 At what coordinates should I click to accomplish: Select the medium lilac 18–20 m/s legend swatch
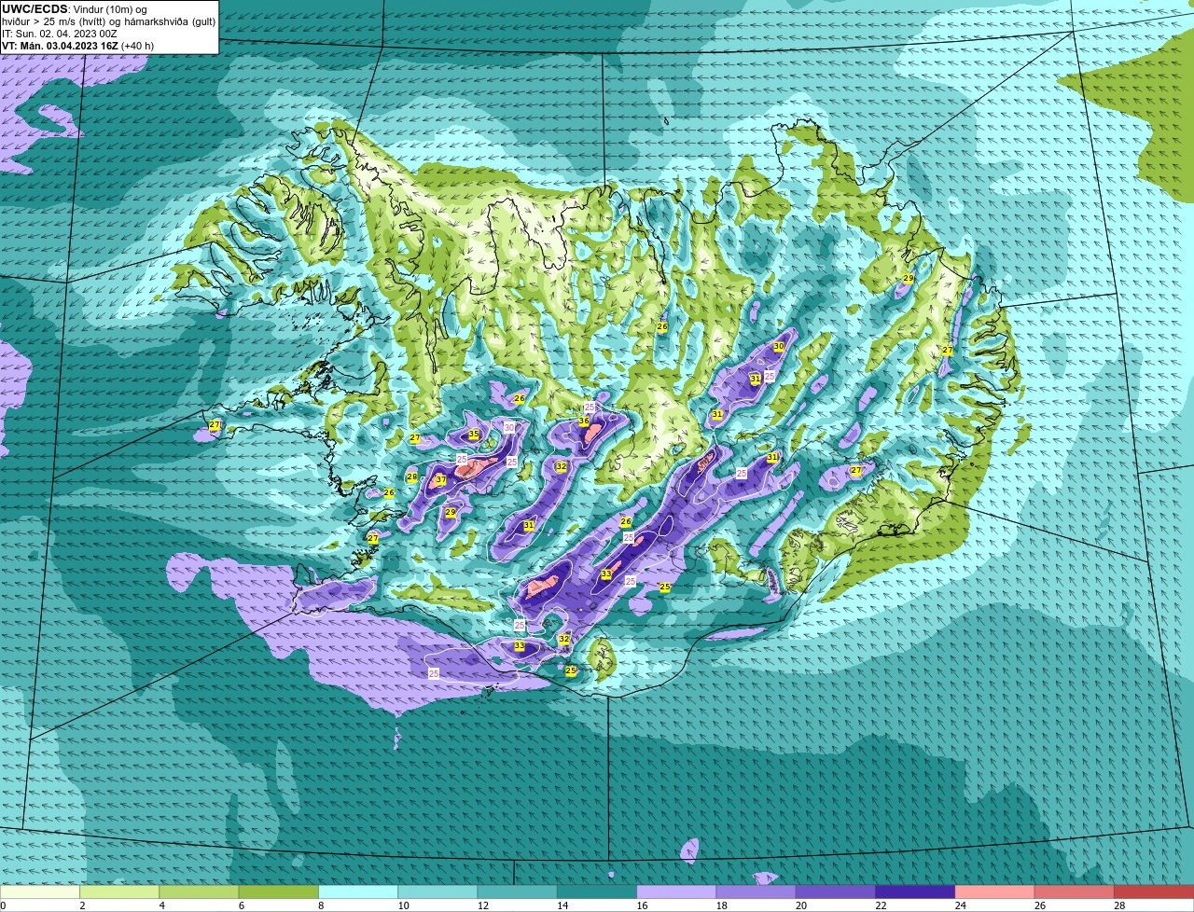(757, 891)
